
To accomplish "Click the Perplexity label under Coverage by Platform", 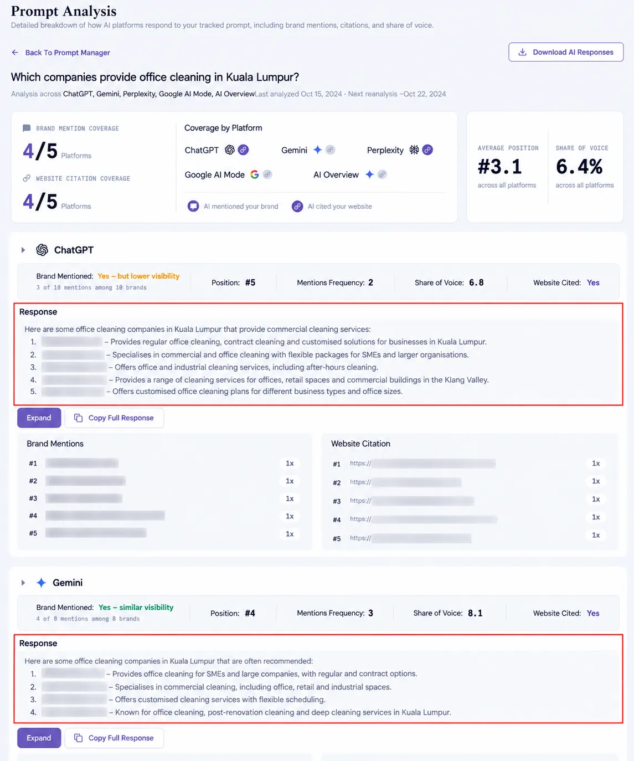I will click(385, 150).
